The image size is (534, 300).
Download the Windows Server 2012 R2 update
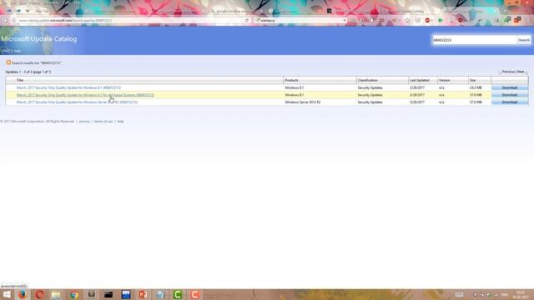(510, 102)
